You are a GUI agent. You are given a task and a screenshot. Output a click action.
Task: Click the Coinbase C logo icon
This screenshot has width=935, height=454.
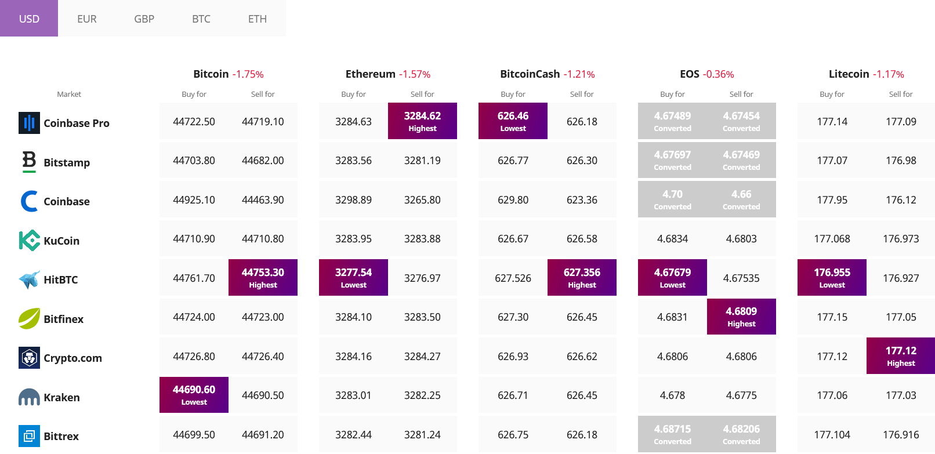(29, 201)
